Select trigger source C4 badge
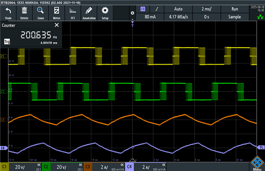Screen dimensions: 265x171 pyautogui.click(x=143, y=9)
